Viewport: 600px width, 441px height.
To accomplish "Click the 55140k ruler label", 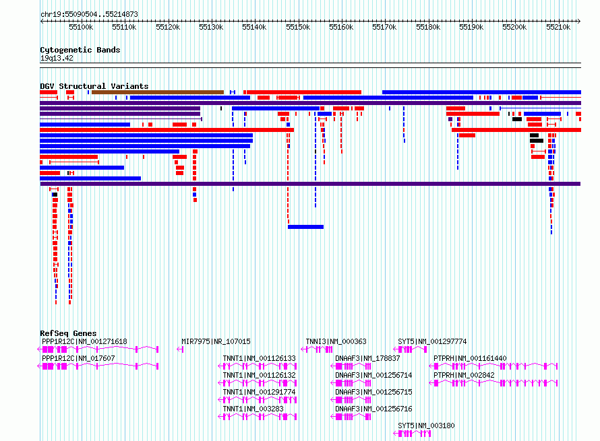I will coord(254,27).
